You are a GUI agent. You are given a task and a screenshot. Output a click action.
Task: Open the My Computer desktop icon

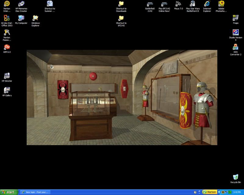click(21, 20)
